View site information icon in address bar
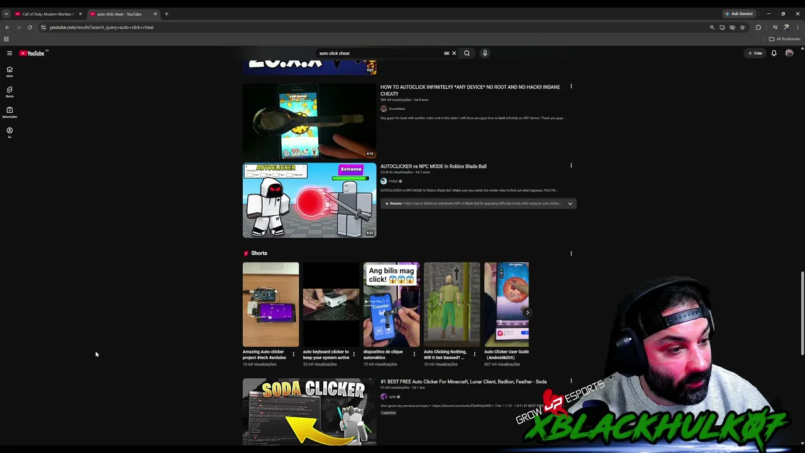805x453 pixels. [x=43, y=28]
